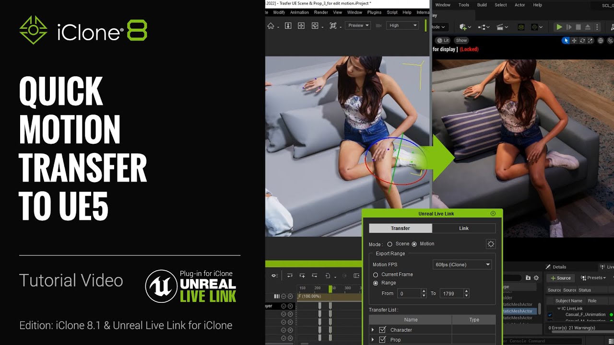Uncheck the Character transfer checkbox
The width and height of the screenshot is (614, 345).
tap(382, 330)
